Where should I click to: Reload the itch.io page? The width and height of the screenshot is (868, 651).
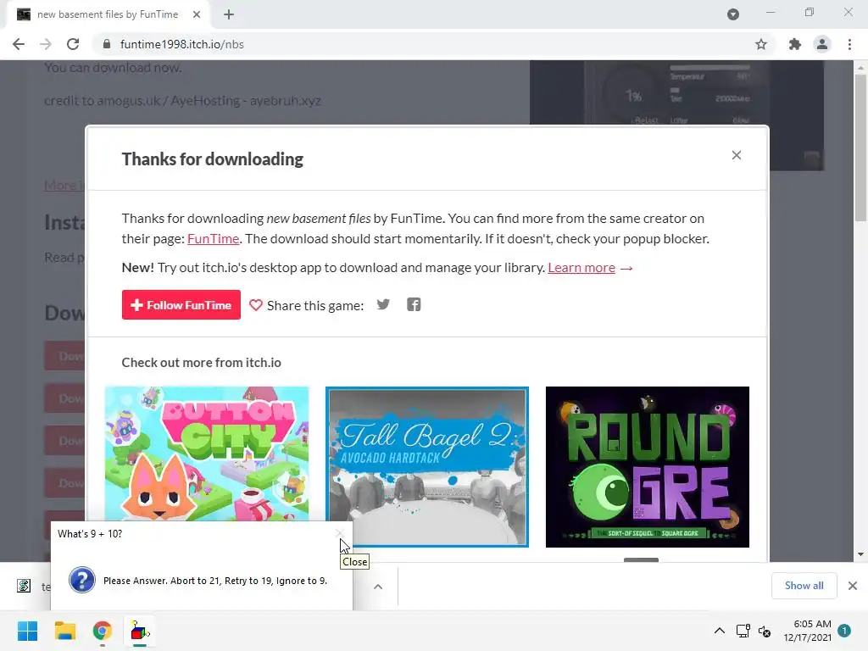point(73,44)
